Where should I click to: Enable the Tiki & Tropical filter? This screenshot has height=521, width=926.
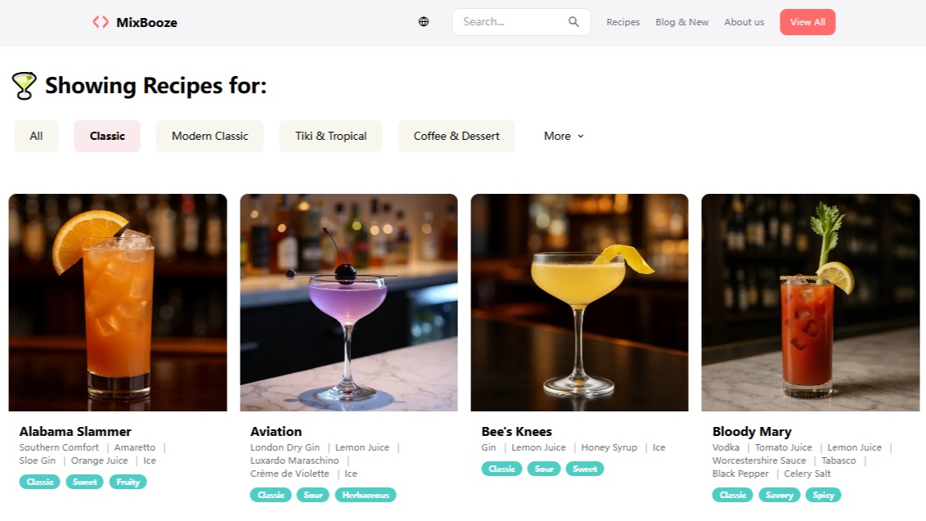pyautogui.click(x=330, y=136)
